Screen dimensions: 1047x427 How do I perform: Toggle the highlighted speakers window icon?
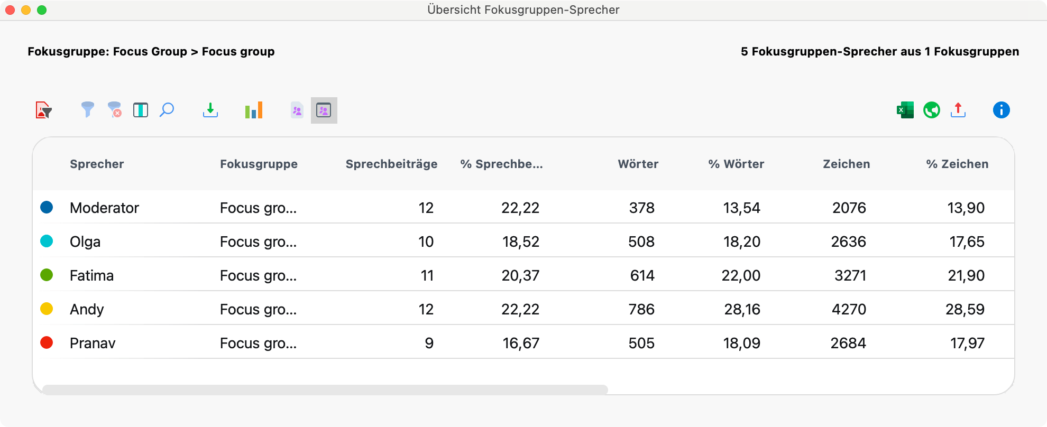tap(324, 110)
